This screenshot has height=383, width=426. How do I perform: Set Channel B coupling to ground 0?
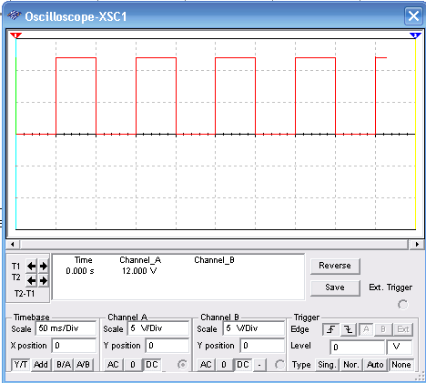pos(224,365)
